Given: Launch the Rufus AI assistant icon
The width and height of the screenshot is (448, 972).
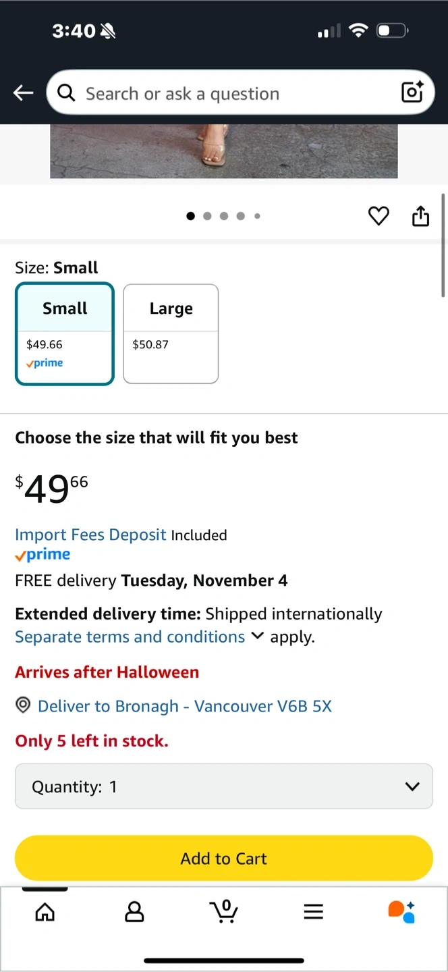Looking at the screenshot, I should (x=401, y=911).
